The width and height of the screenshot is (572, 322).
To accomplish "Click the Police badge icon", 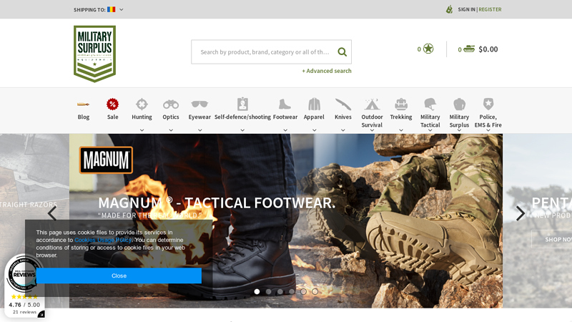I will 488,104.
